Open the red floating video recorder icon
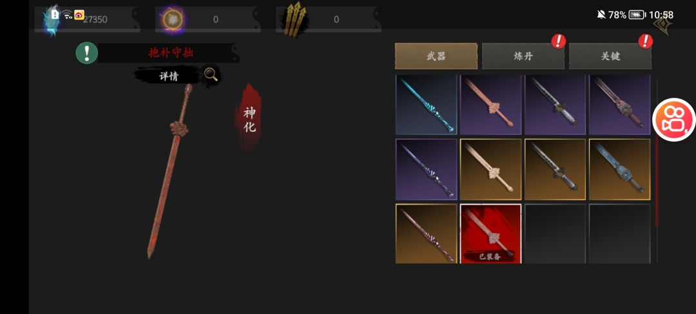Image resolution: width=696 pixels, height=314 pixels. pyautogui.click(x=673, y=120)
